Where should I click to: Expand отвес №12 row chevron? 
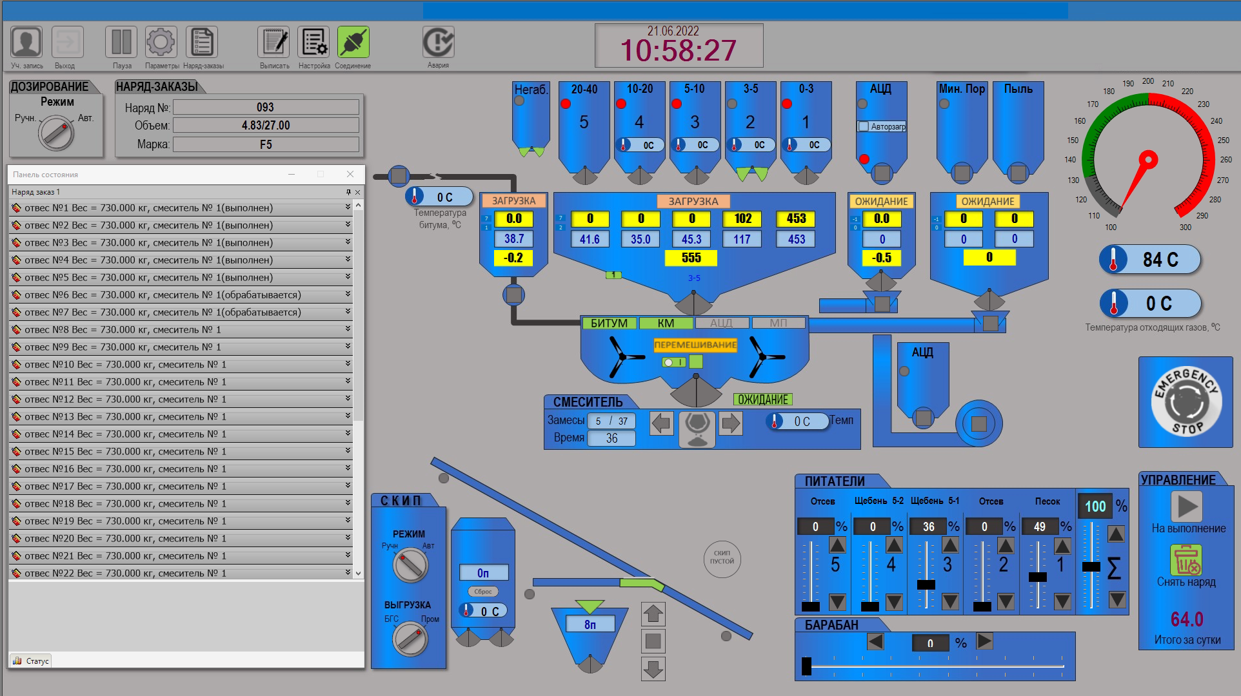click(x=348, y=399)
